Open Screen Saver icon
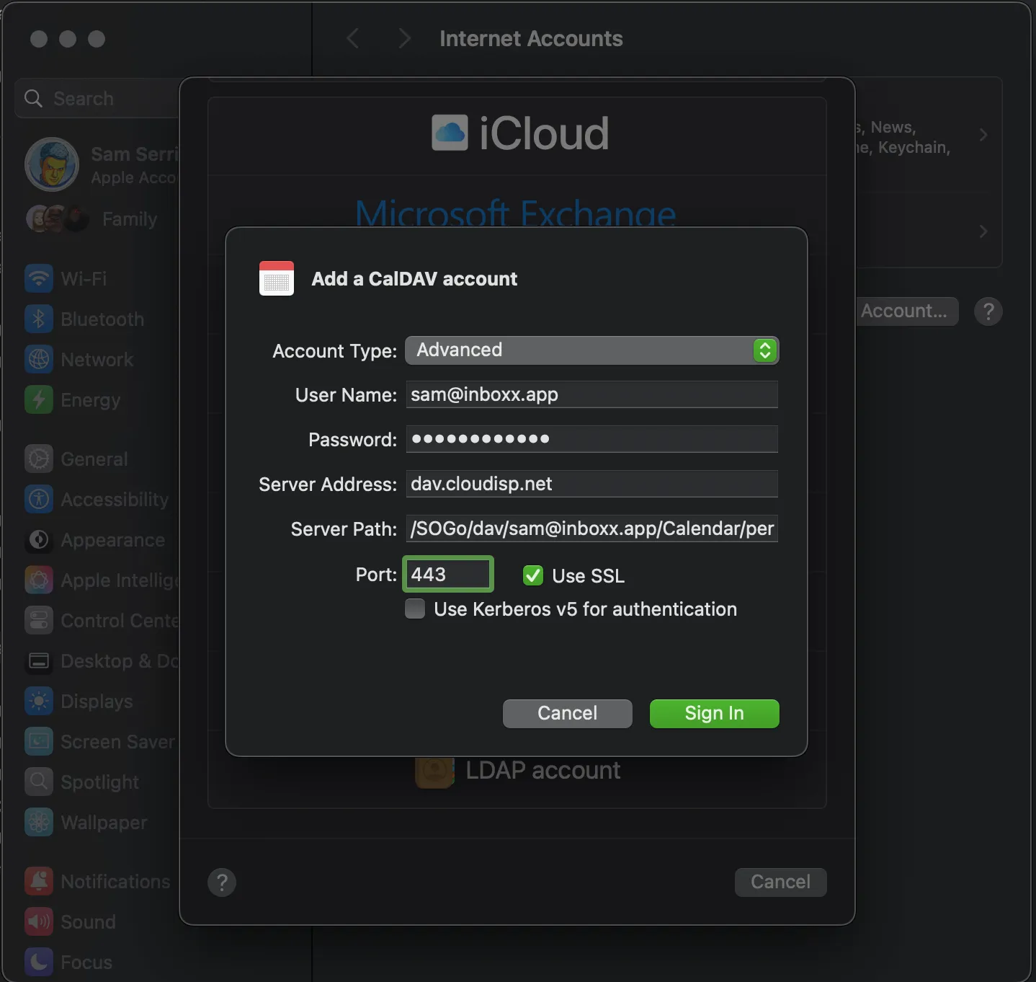Image resolution: width=1036 pixels, height=982 pixels. coord(39,741)
